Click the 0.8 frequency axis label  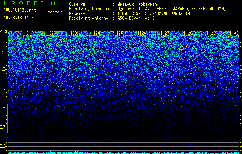click(3, 108)
